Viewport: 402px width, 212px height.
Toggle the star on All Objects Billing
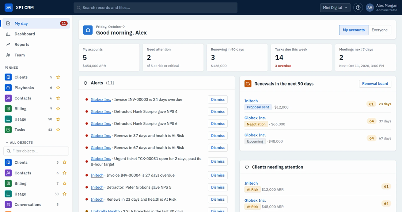point(65,183)
